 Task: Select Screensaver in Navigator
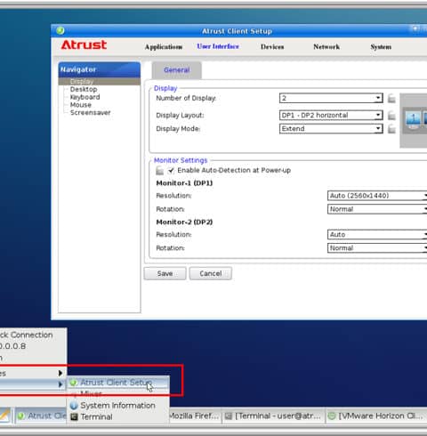pos(91,113)
